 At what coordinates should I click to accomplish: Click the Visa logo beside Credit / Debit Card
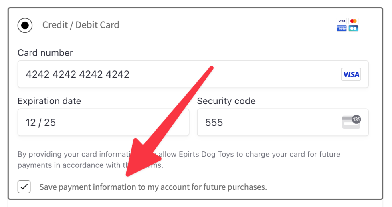[x=341, y=21]
